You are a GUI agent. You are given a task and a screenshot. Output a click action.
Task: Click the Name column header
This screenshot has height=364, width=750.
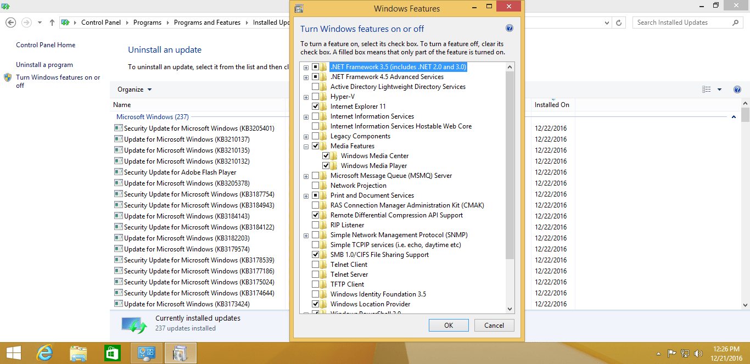(122, 105)
